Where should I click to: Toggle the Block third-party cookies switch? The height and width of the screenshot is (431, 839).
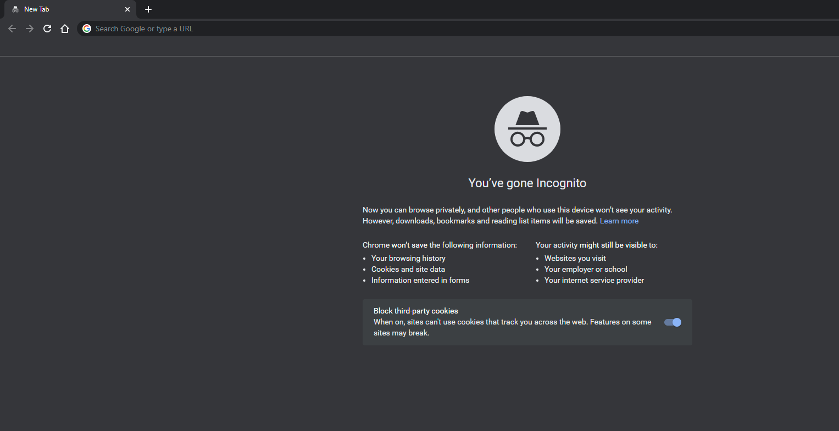point(673,322)
